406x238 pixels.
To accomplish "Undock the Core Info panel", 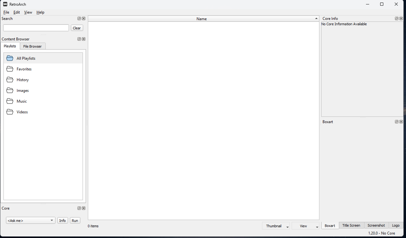I will coord(397,19).
